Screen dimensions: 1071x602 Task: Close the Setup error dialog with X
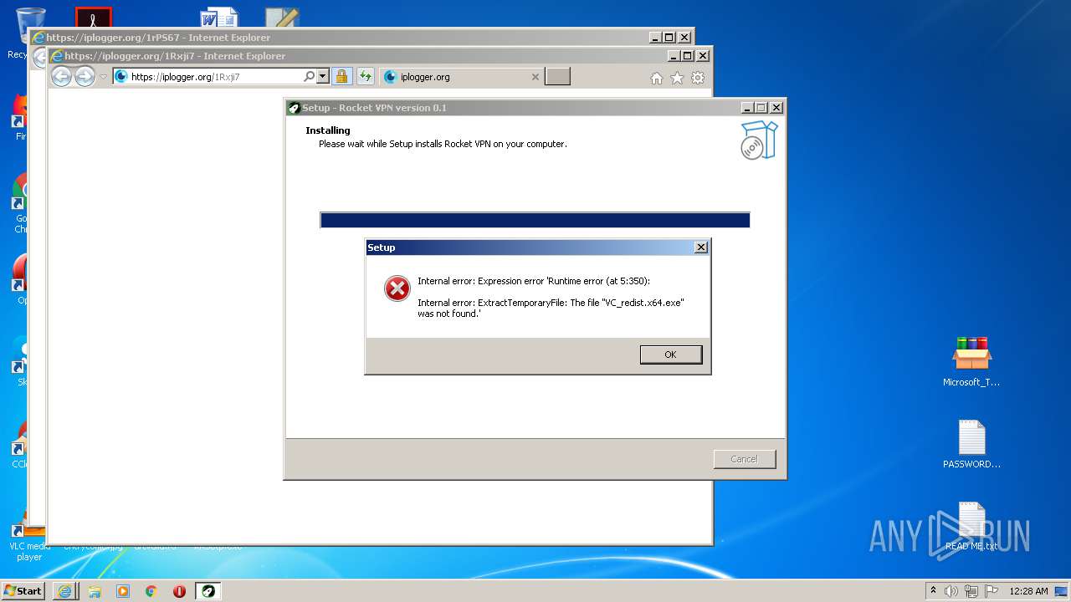pos(701,247)
